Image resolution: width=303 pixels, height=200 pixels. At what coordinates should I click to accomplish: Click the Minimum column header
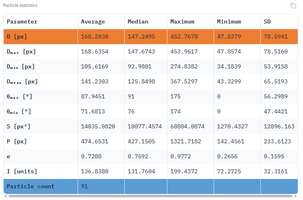pos(229,21)
